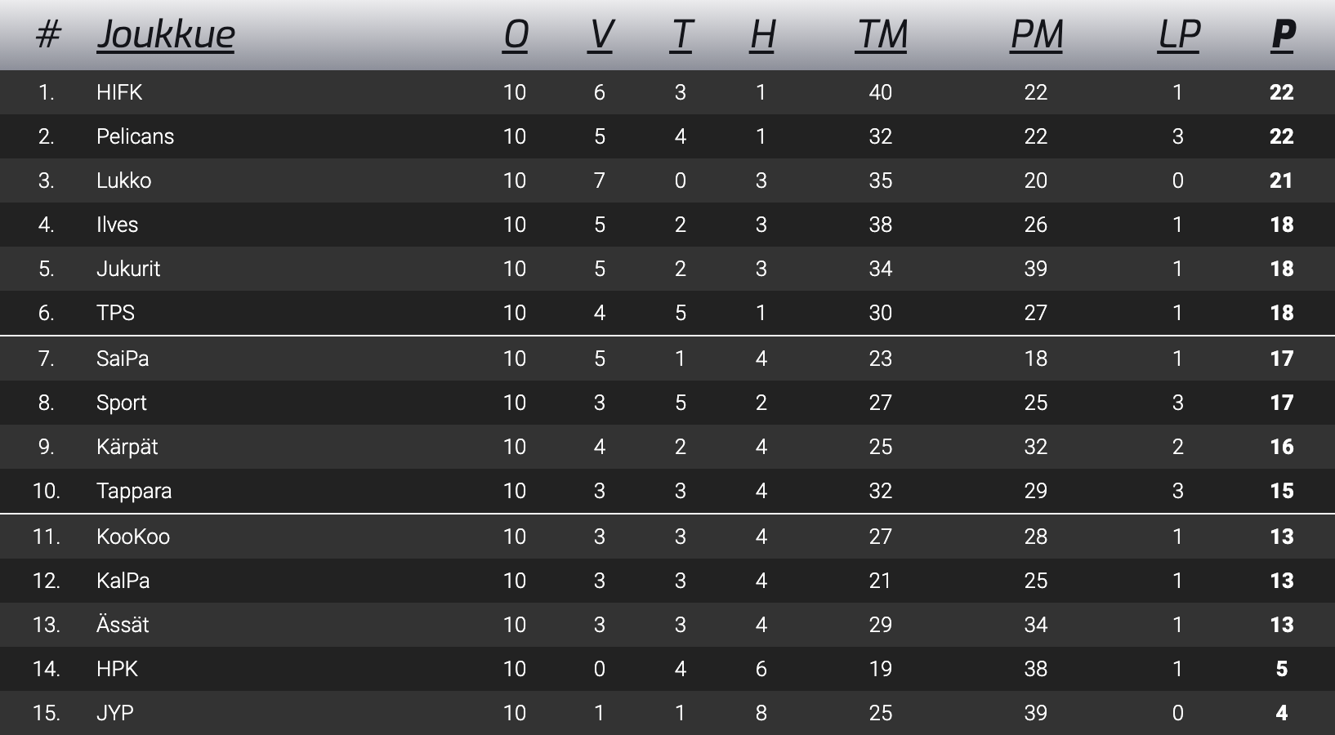Click the Tappara team name
The width and height of the screenshot is (1335, 735).
click(x=134, y=491)
